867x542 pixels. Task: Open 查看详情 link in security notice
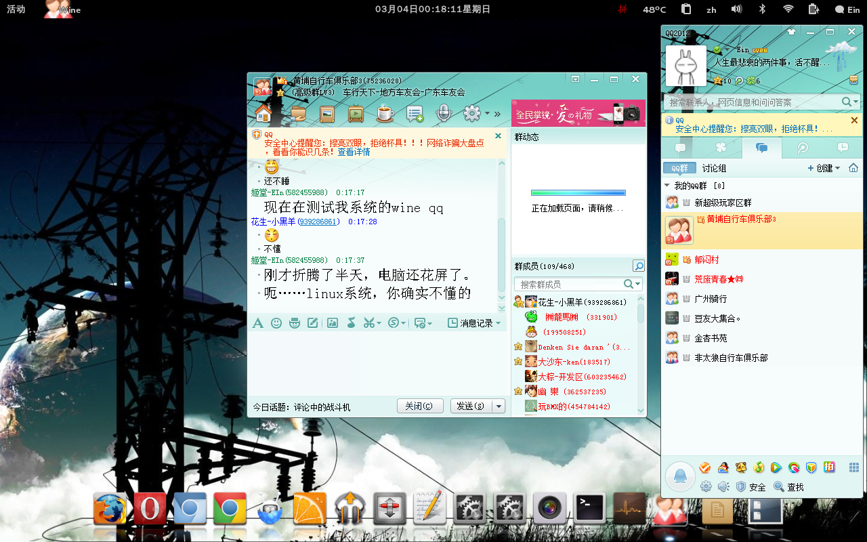pyautogui.click(x=354, y=152)
